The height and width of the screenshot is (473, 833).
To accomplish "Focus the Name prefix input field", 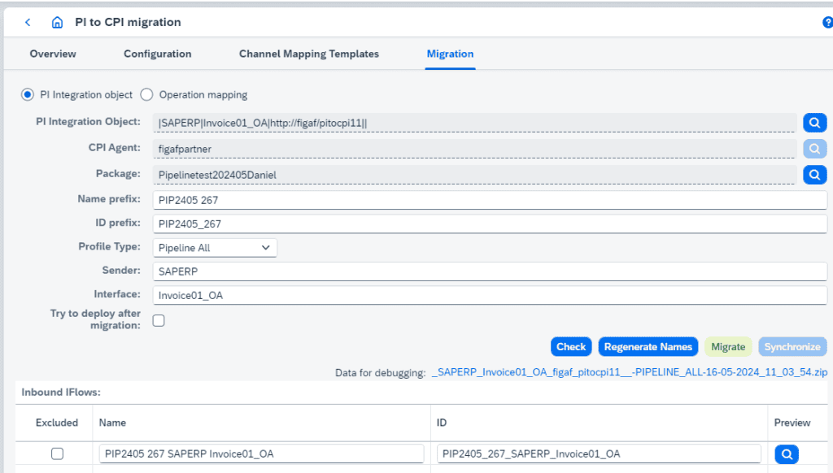I will point(490,200).
